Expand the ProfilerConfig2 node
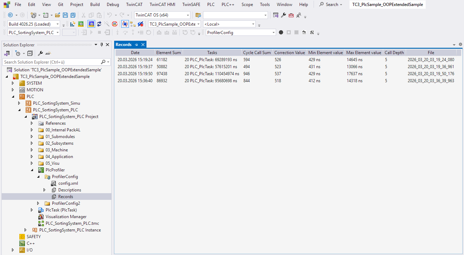Screen dimensions: 464x255 coord(38,203)
